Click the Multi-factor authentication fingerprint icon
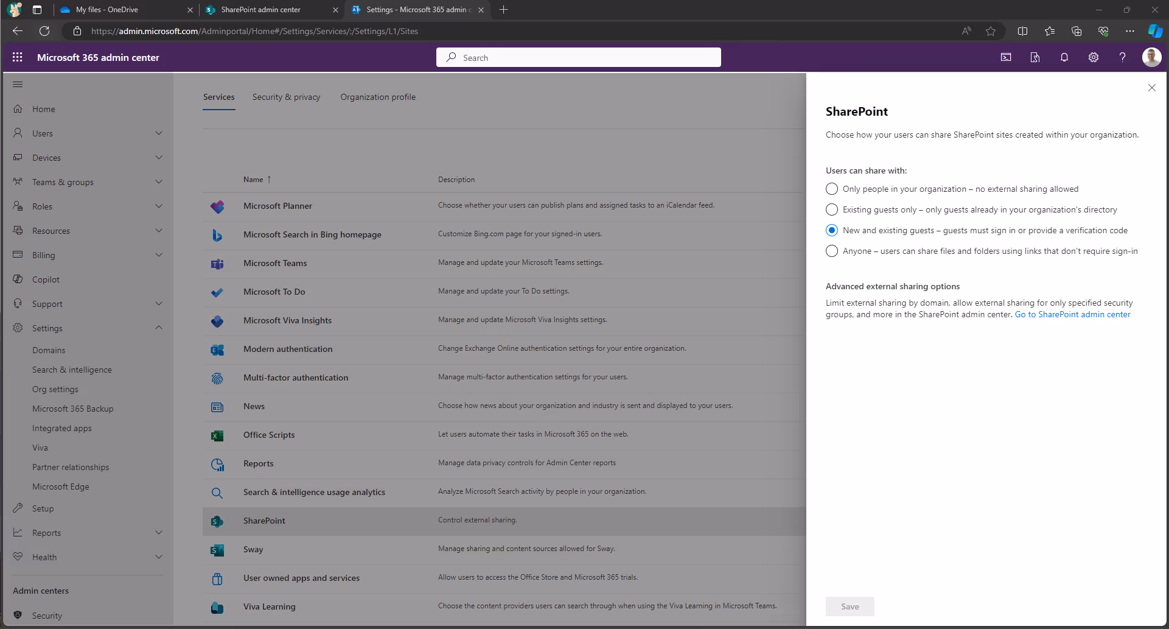 tap(217, 378)
